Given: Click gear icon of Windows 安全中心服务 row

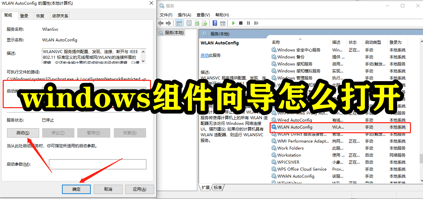Looking at the screenshot, I should [x=274, y=50].
